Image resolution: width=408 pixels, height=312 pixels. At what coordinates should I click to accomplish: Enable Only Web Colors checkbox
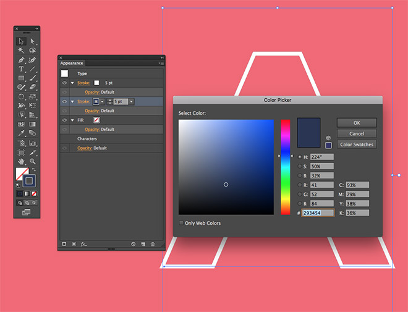(x=181, y=223)
